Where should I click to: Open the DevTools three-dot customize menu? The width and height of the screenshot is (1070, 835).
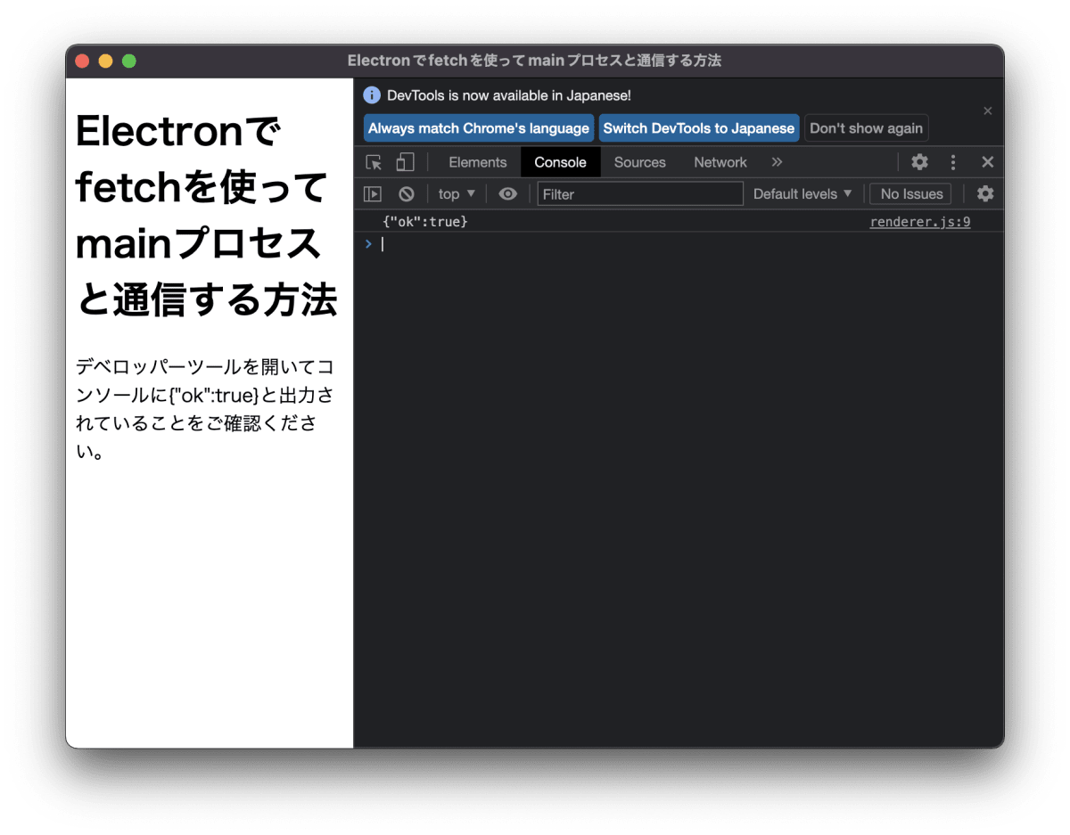[953, 162]
